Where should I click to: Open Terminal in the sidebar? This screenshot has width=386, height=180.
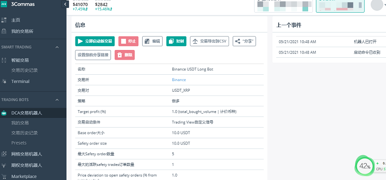pos(20,82)
